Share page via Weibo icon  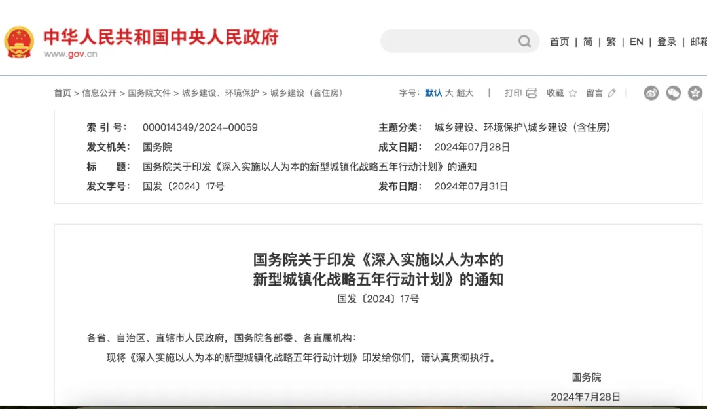[x=651, y=93]
